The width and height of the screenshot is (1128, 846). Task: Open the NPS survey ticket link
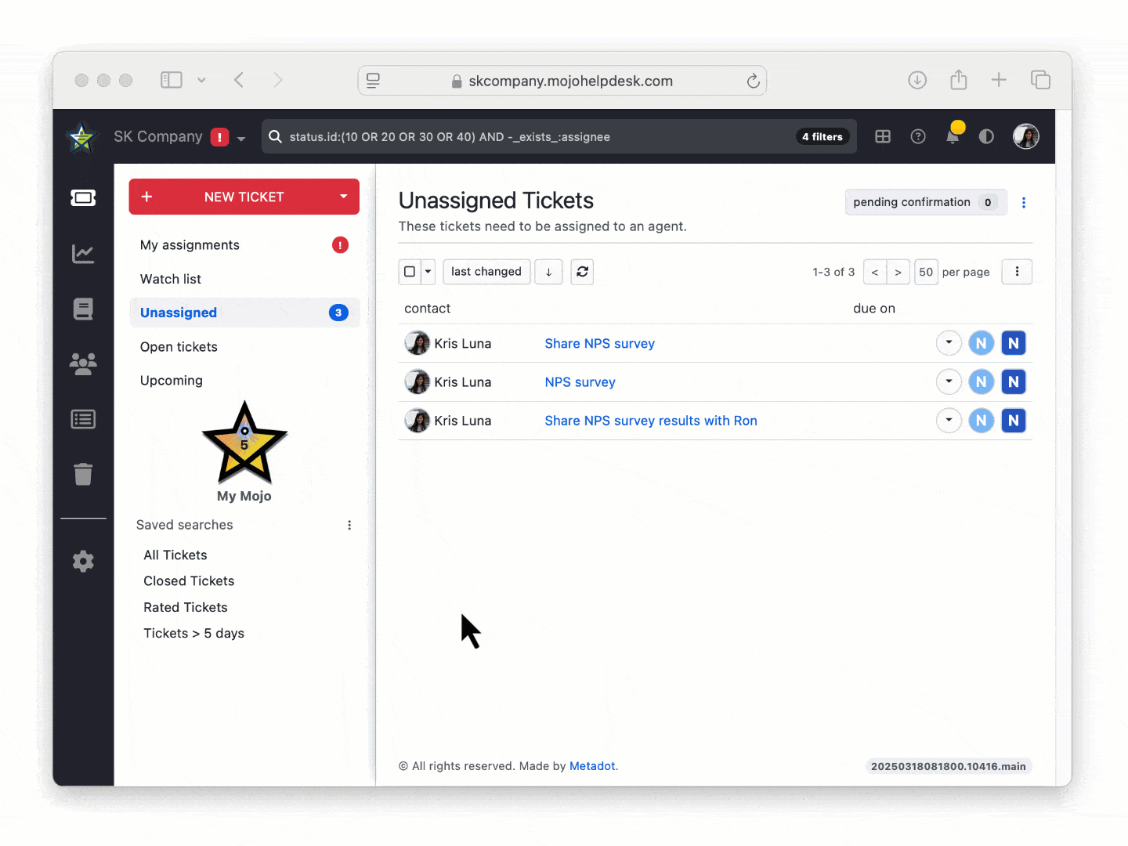pyautogui.click(x=580, y=382)
